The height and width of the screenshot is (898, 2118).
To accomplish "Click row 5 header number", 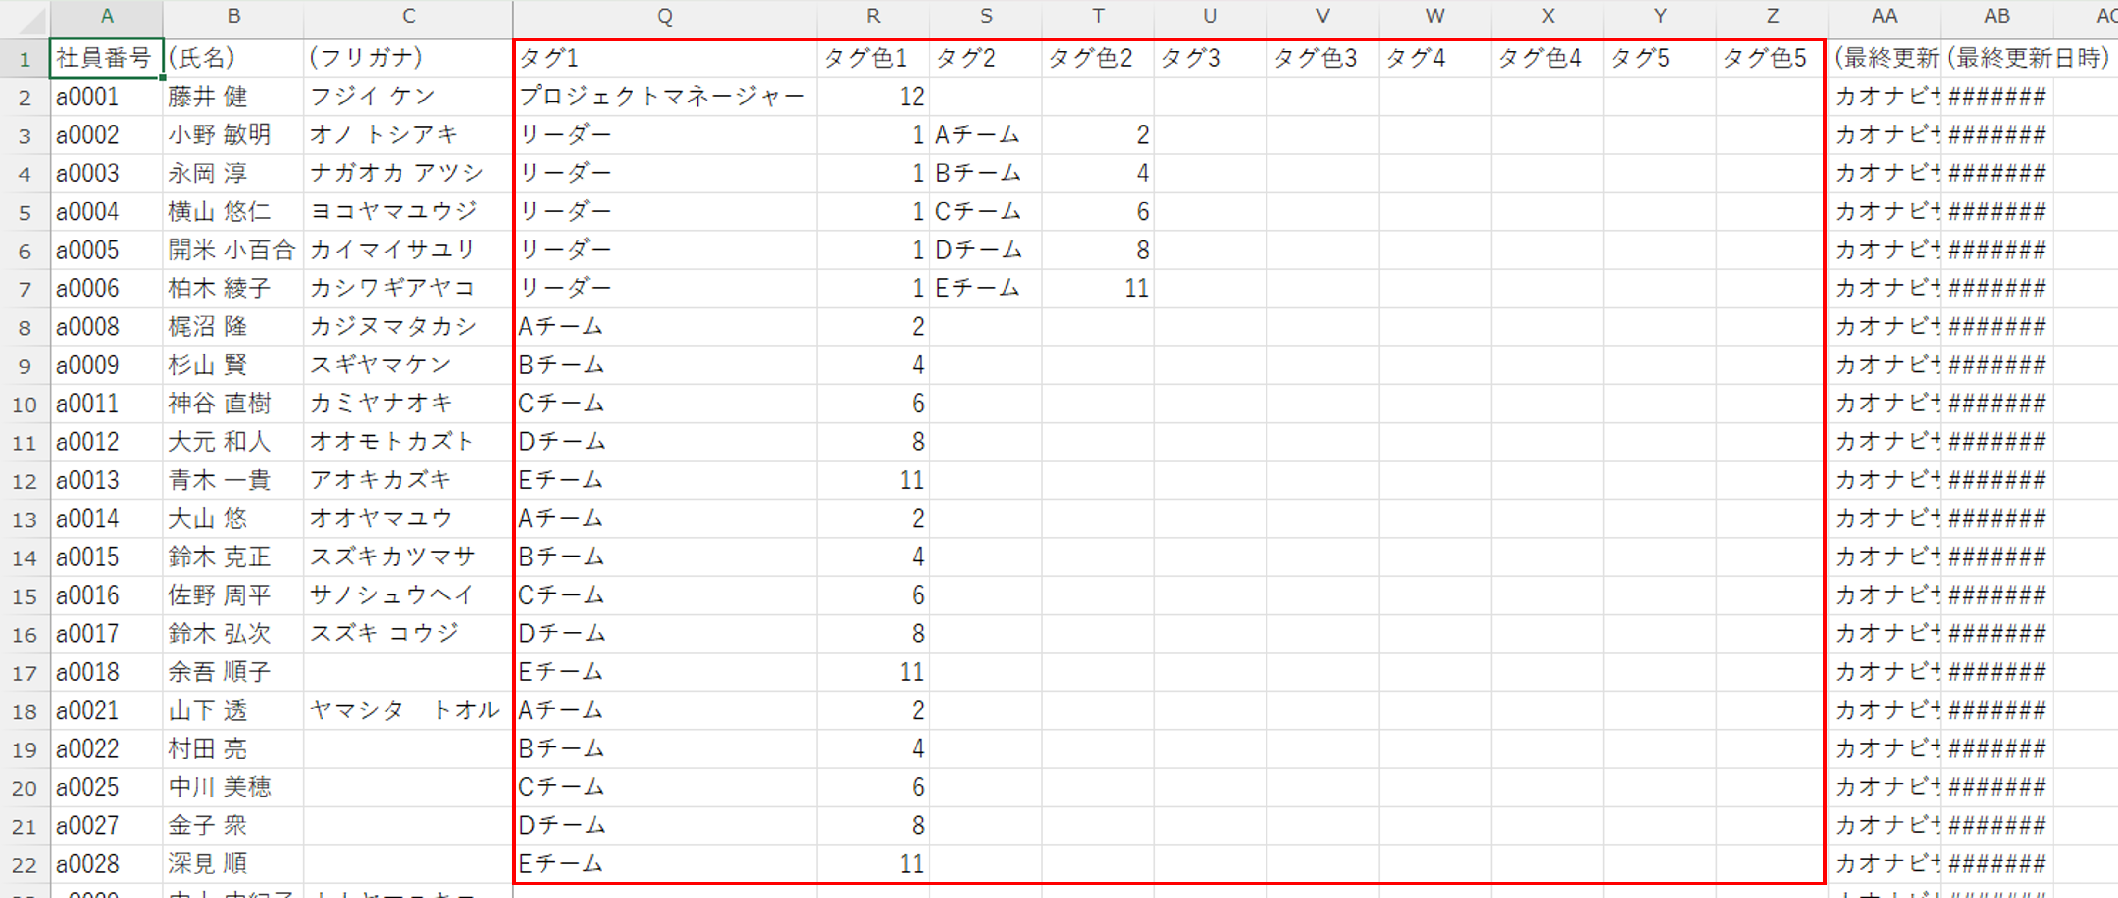I will (x=25, y=213).
